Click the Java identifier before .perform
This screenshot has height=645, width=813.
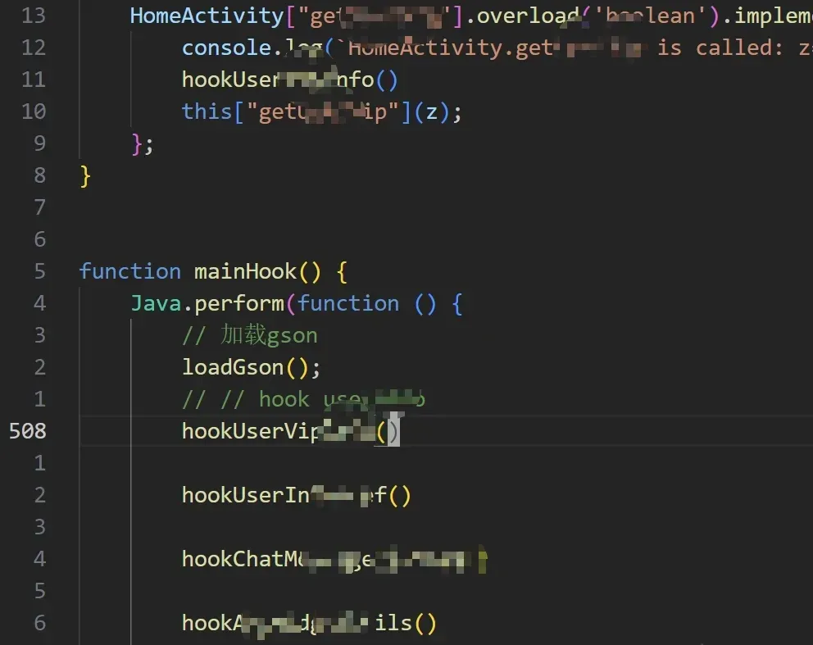[x=156, y=303]
